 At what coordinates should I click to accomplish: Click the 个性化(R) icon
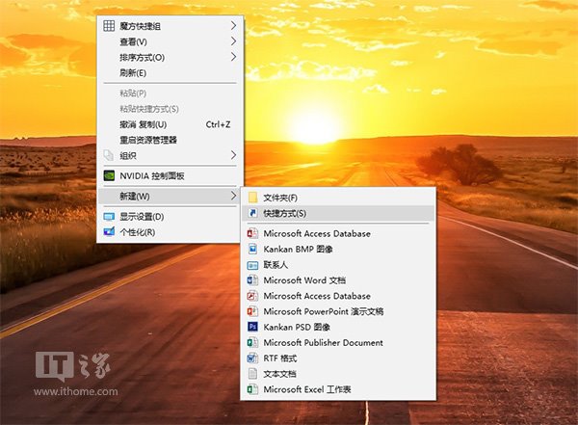pos(109,232)
